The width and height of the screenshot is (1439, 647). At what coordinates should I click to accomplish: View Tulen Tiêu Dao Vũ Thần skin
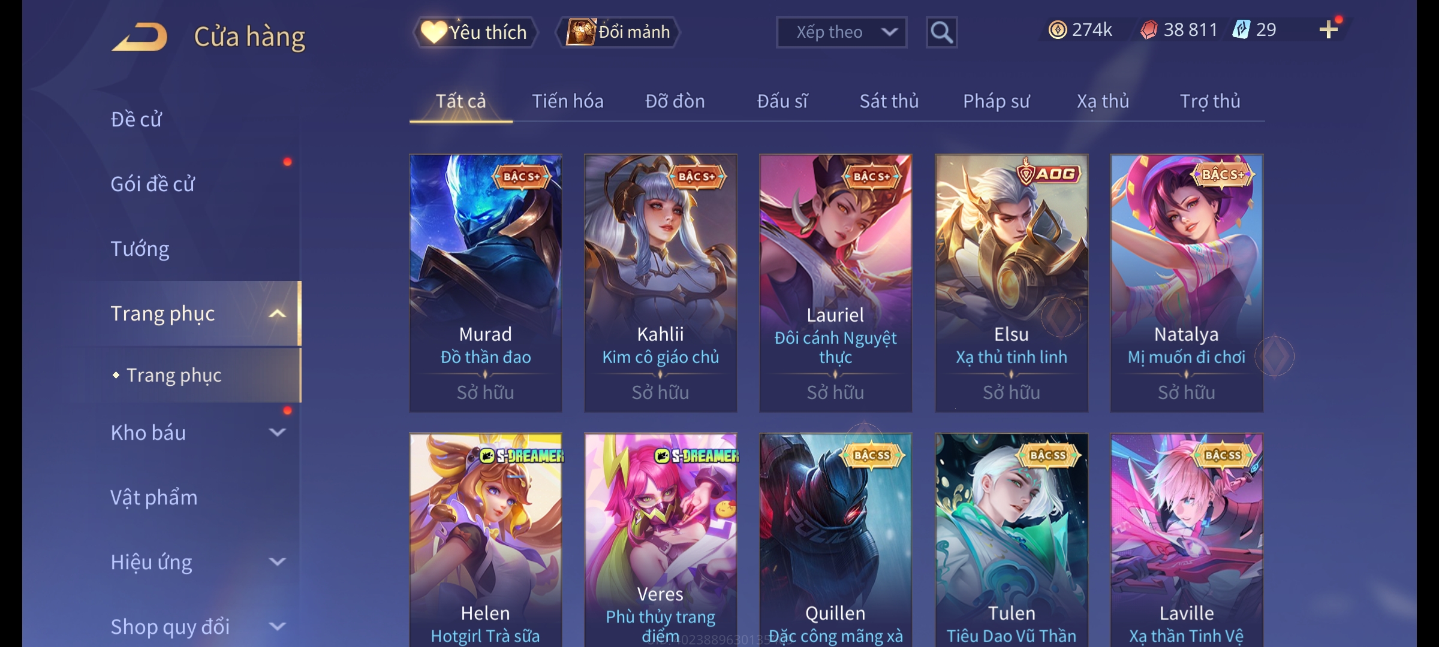pyautogui.click(x=1011, y=540)
